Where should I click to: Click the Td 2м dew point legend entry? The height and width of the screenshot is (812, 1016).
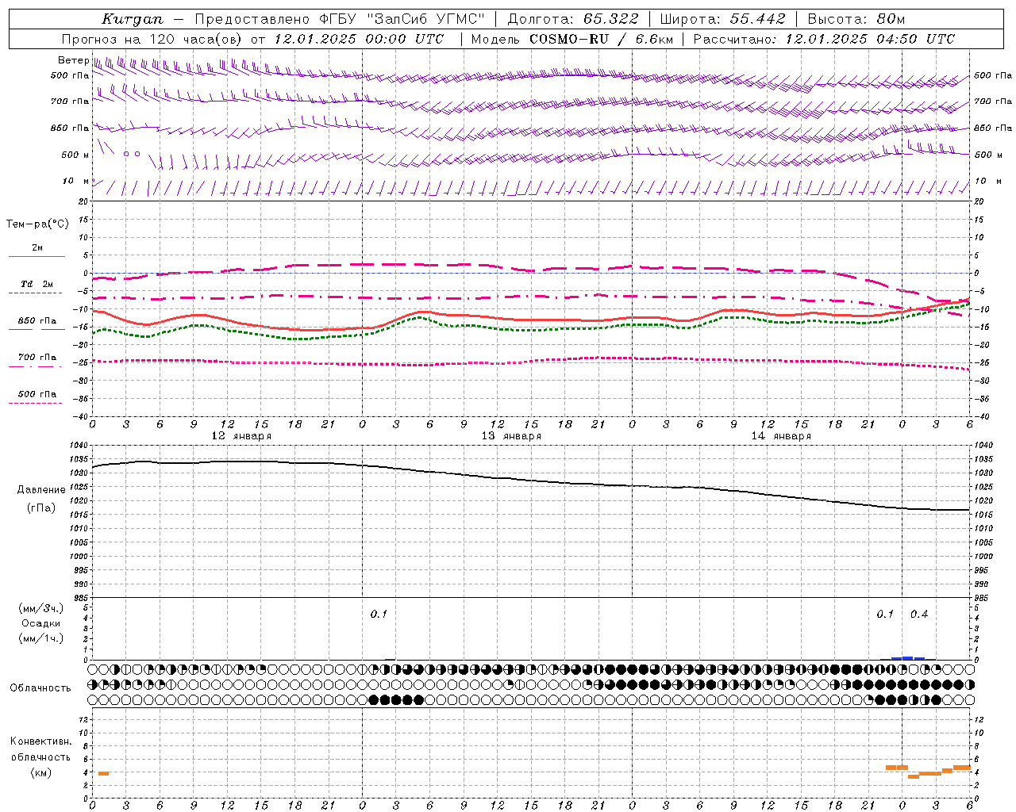point(37,284)
